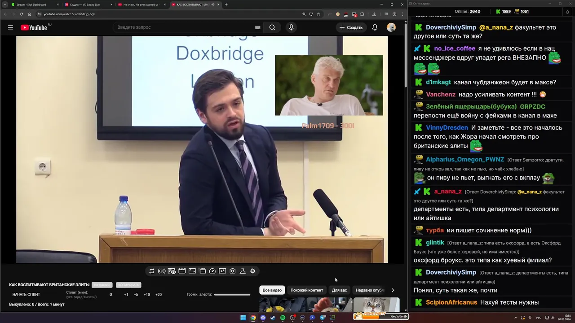Click the sound waves icon under video
Viewport: 575px width, 323px height.
tap(162, 271)
